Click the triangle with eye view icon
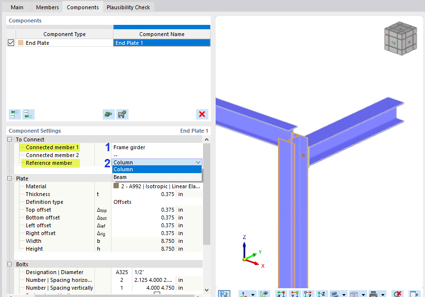Screen dimensions: 425x297 [263, 294]
